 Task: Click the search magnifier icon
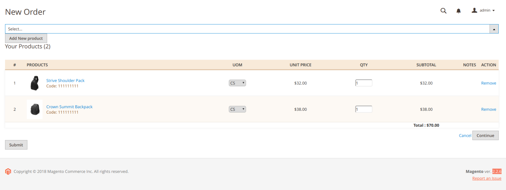(443, 11)
